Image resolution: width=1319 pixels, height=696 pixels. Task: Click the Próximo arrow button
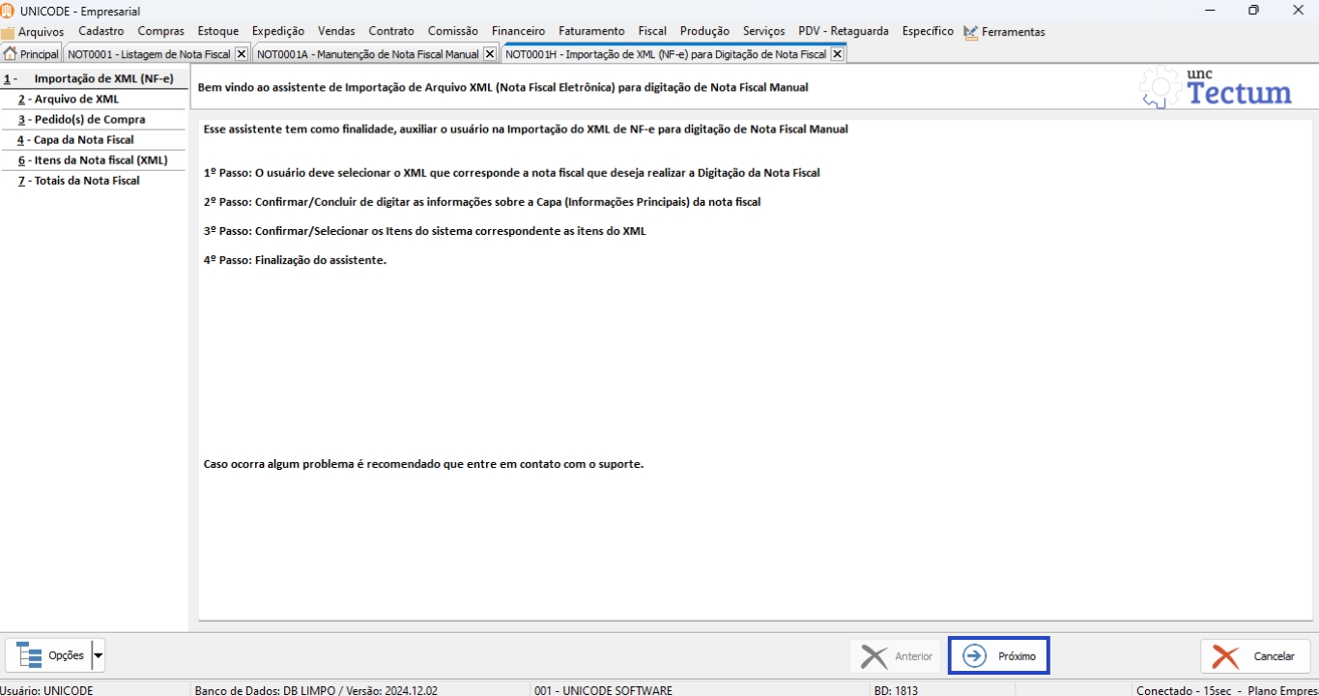[x=998, y=656]
